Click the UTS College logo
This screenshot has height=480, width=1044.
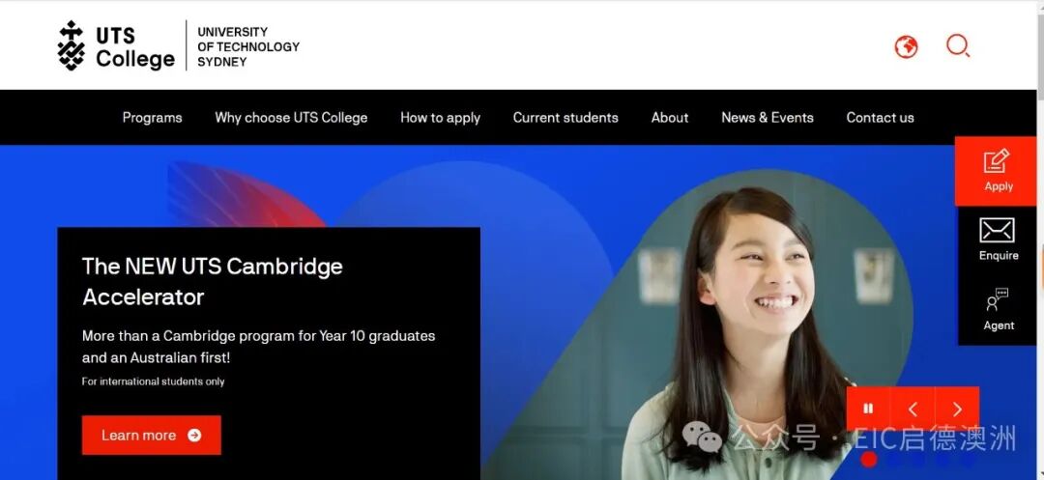(116, 45)
